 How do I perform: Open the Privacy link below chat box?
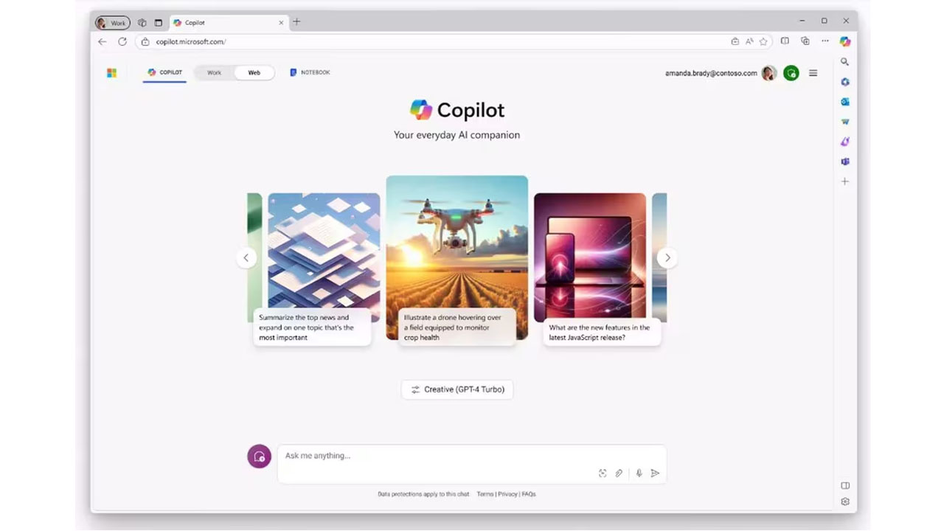pos(507,494)
